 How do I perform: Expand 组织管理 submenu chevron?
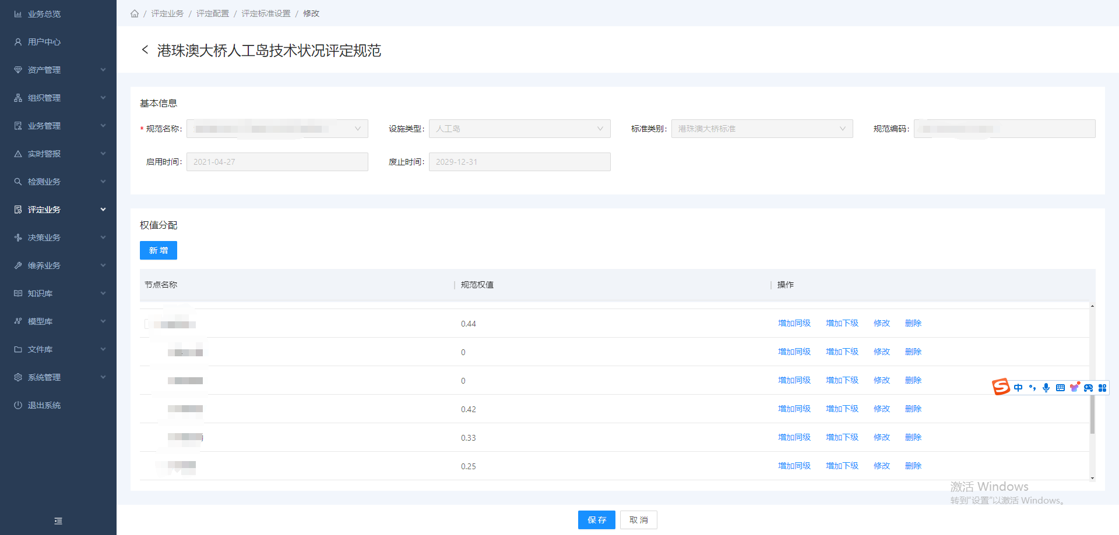[x=103, y=98]
